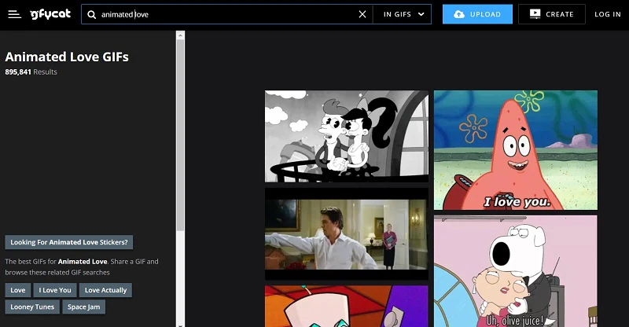
Task: Open the hamburger menu
Action: coord(14,14)
